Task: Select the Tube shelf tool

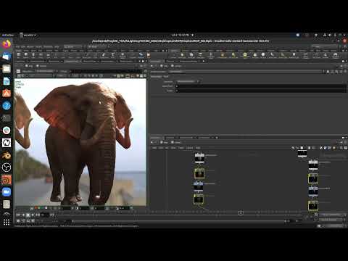Action: coord(33,55)
